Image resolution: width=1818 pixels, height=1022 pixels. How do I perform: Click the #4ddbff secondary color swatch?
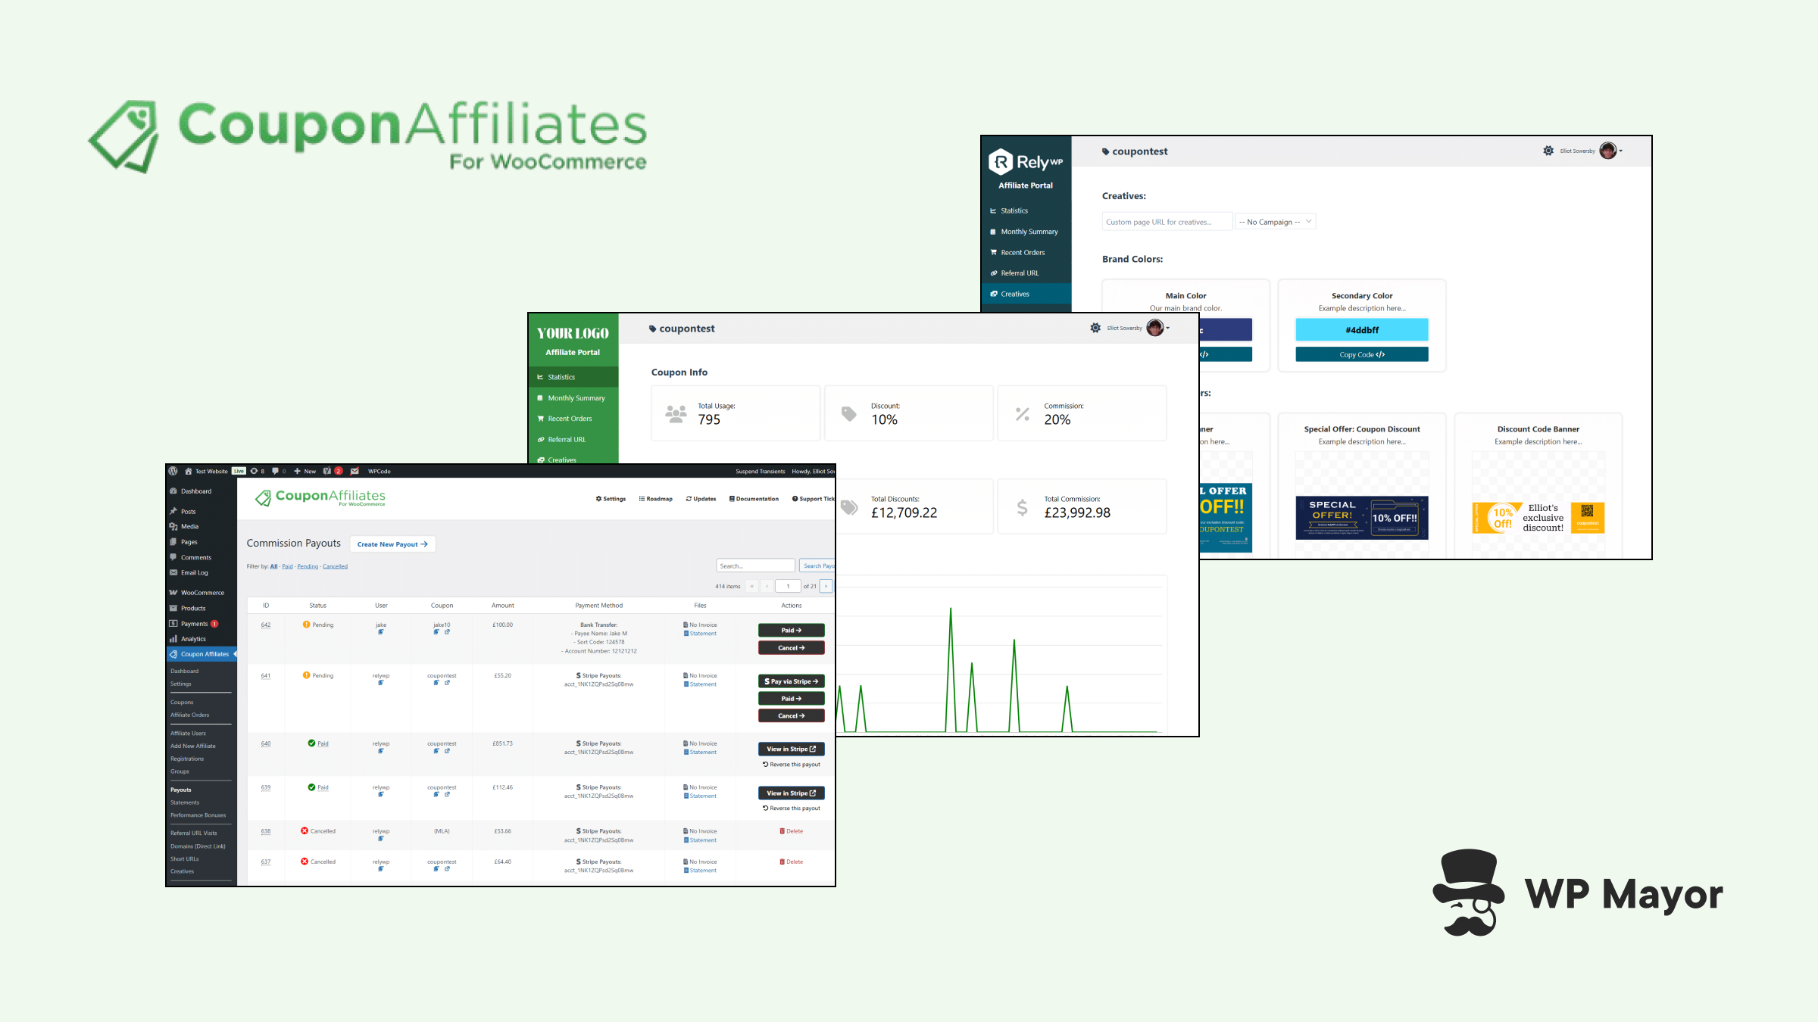1361,329
